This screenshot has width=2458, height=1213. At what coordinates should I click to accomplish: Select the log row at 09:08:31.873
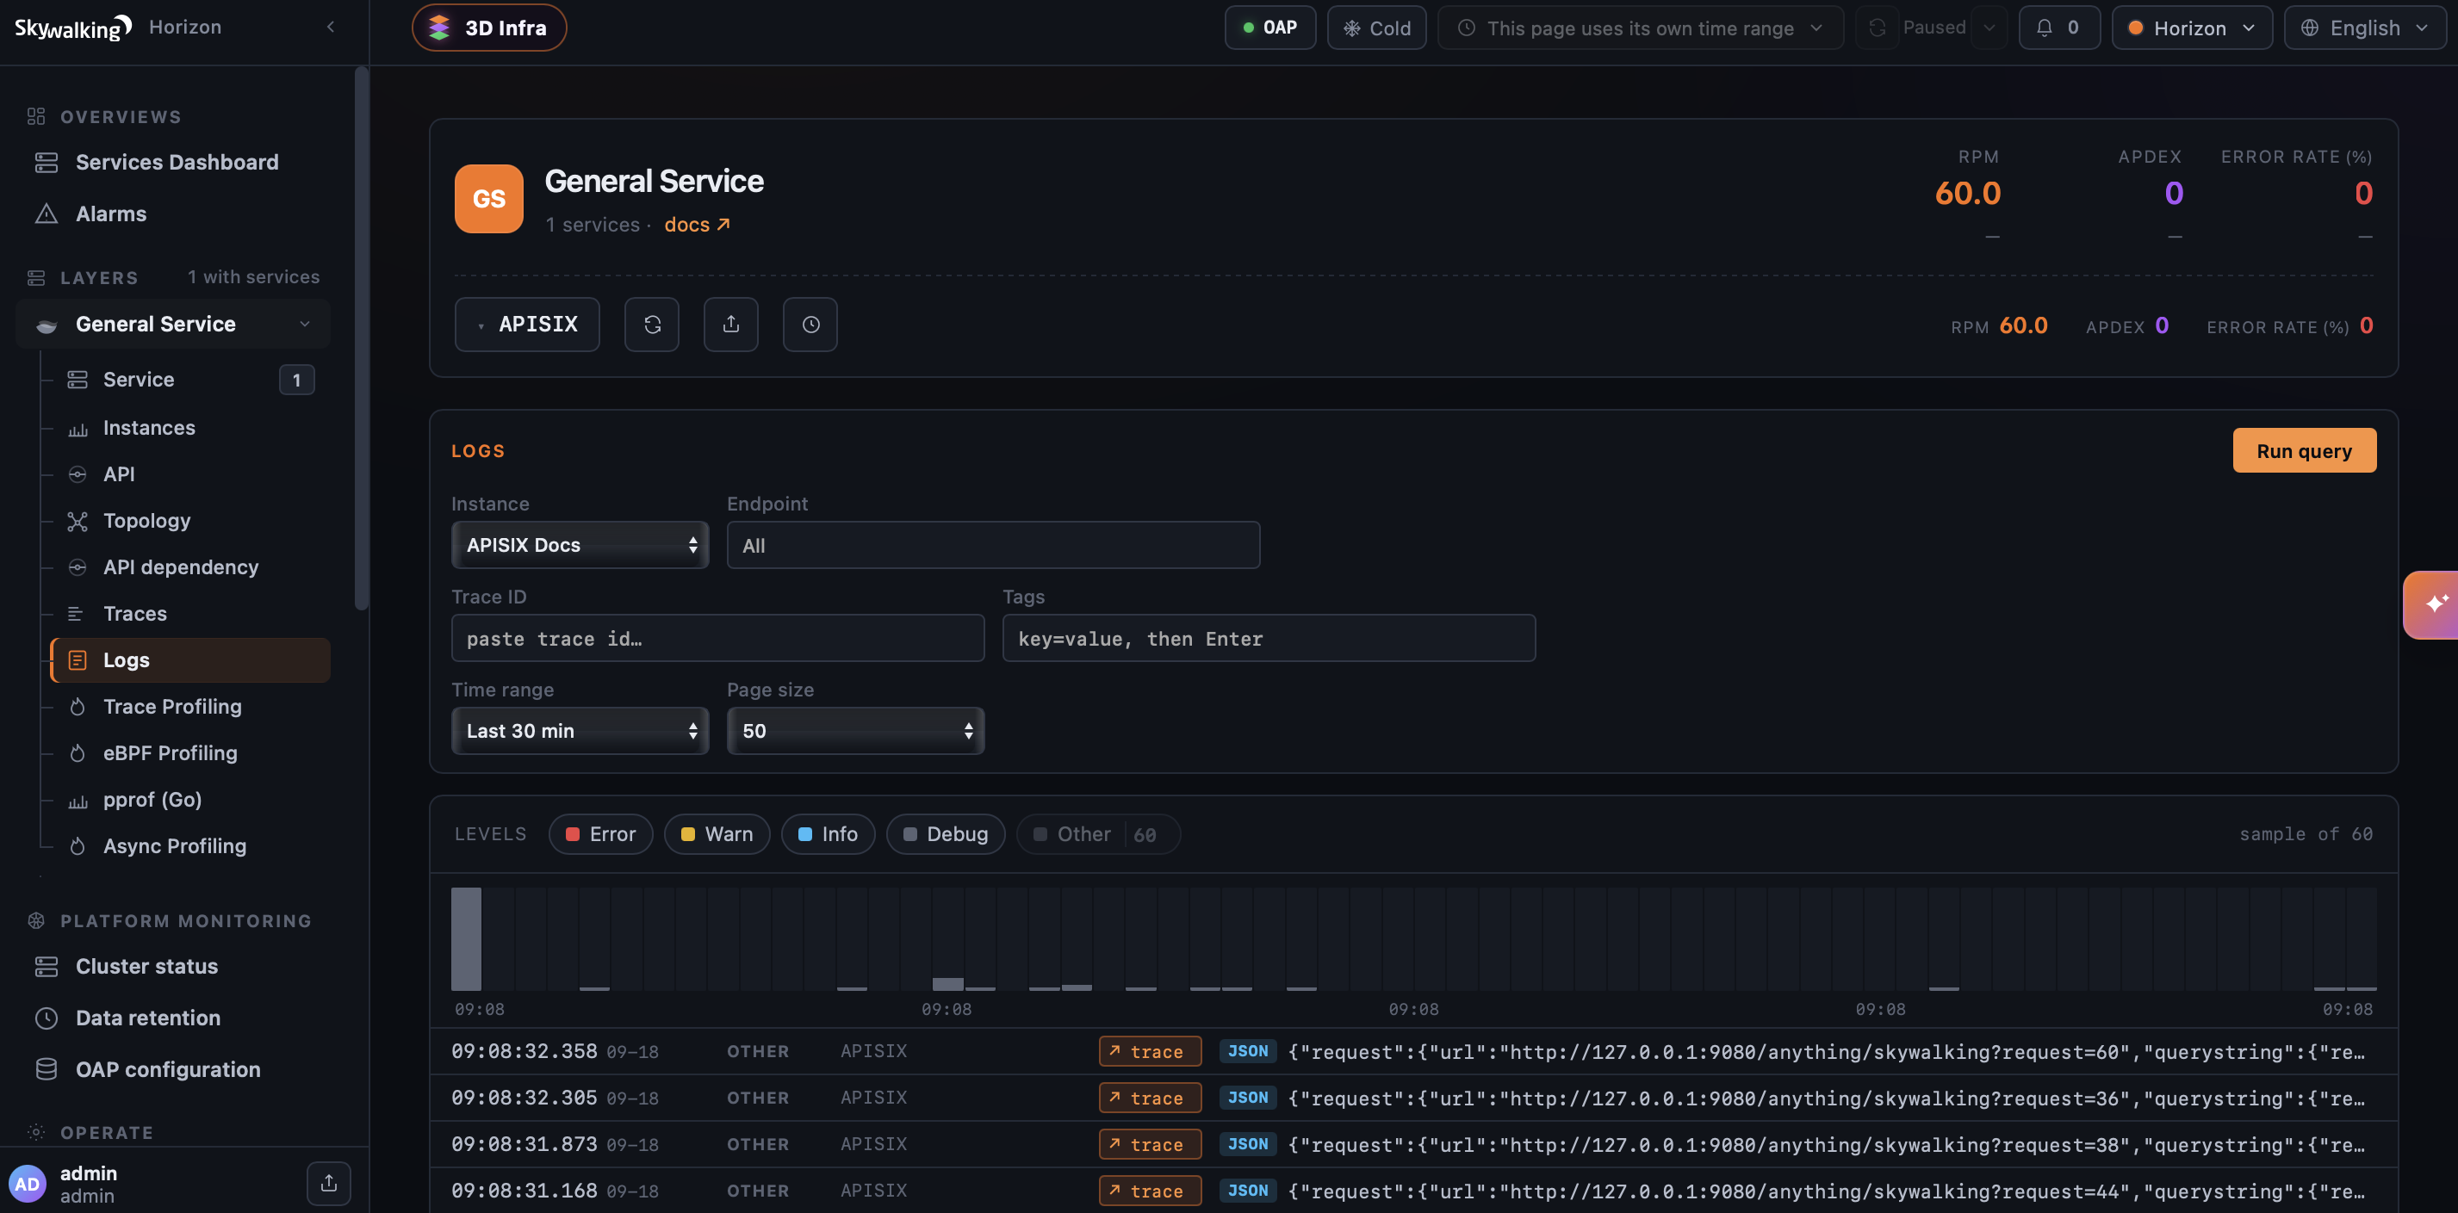point(1413,1144)
